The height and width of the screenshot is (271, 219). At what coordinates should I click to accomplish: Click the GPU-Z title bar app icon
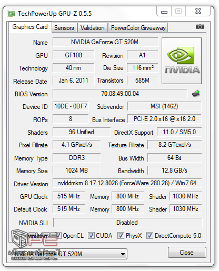12,14
